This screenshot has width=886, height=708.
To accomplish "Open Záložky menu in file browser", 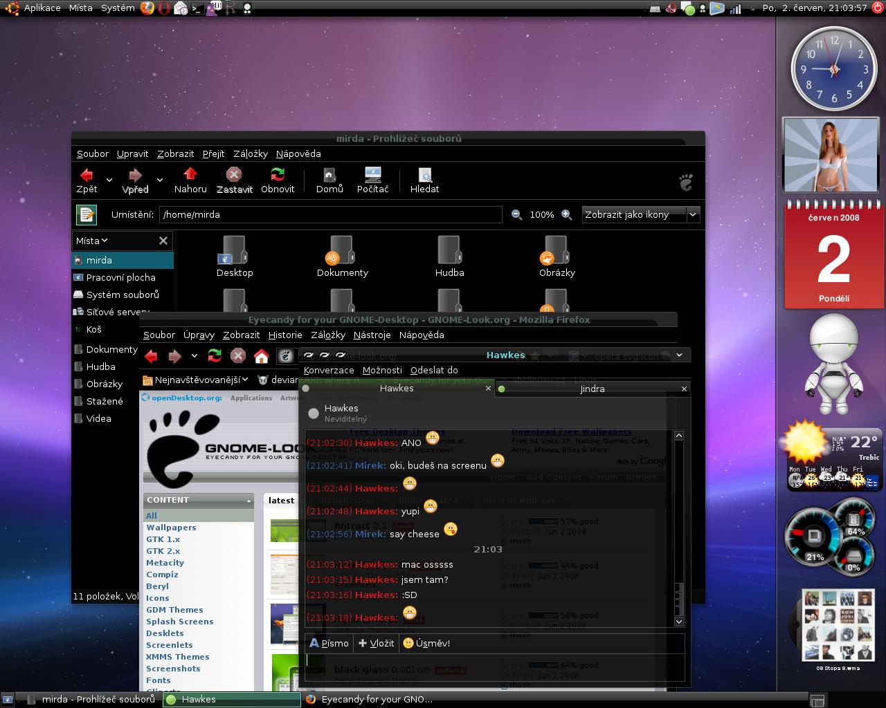I will tap(251, 153).
